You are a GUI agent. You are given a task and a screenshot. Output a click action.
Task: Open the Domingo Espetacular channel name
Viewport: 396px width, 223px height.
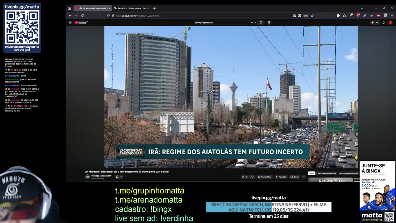tap(101, 176)
